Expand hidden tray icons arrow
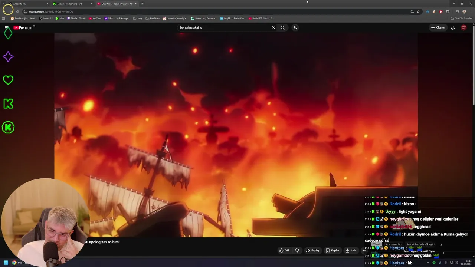The image size is (475, 267). point(428,263)
